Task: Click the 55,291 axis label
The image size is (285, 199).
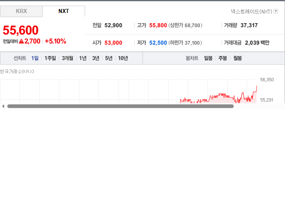Action: pyautogui.click(x=267, y=100)
